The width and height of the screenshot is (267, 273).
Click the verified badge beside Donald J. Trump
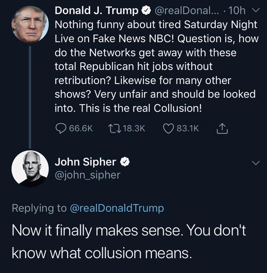pos(146,11)
